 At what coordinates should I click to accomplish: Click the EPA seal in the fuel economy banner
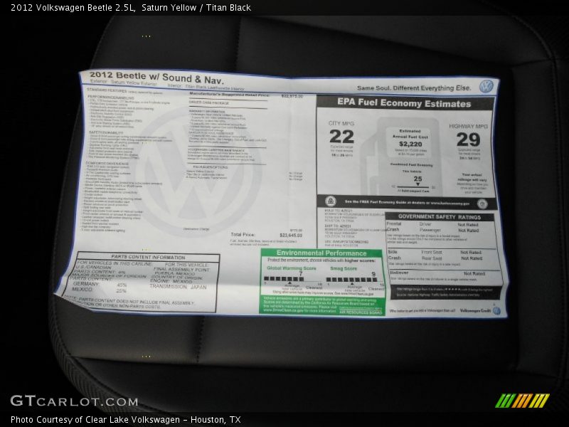[x=331, y=201]
